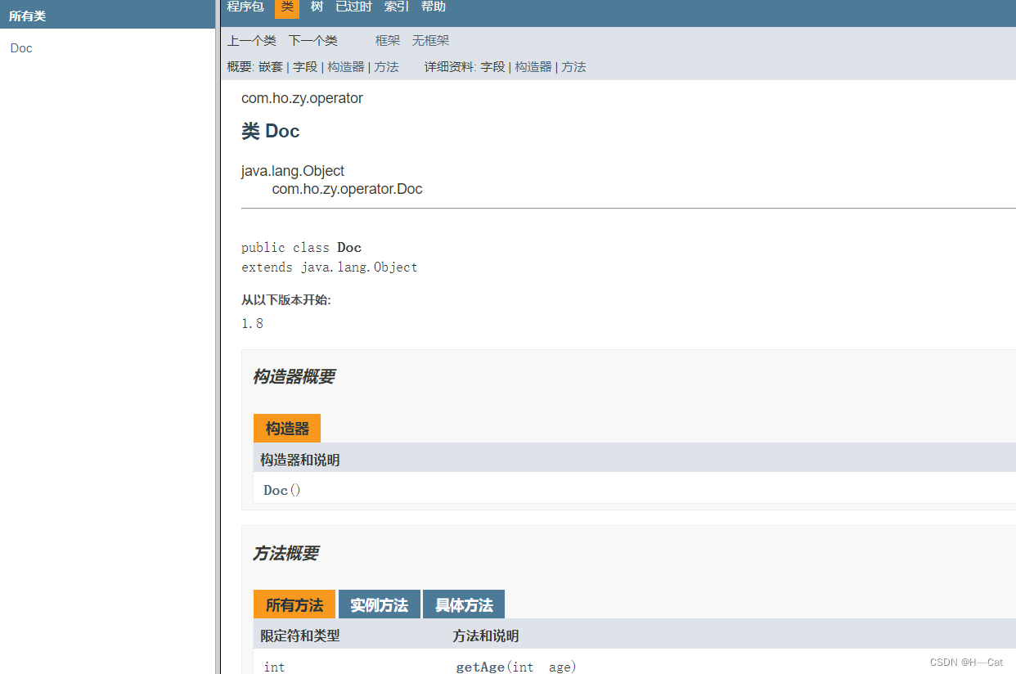This screenshot has height=674, width=1016.
Task: Jump to 方法 summary section link
Action: click(x=386, y=66)
